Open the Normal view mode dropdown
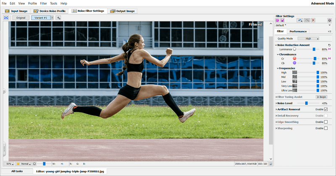 pos(23,164)
